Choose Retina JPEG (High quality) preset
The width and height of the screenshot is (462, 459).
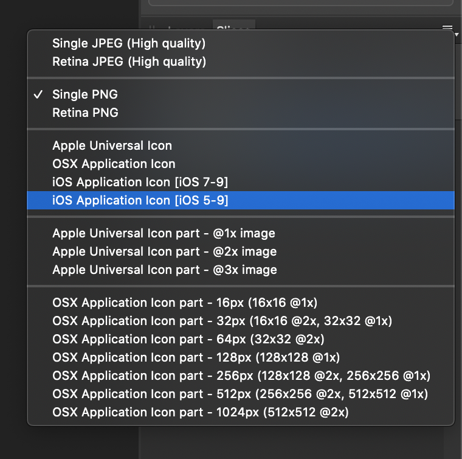pyautogui.click(x=241, y=61)
